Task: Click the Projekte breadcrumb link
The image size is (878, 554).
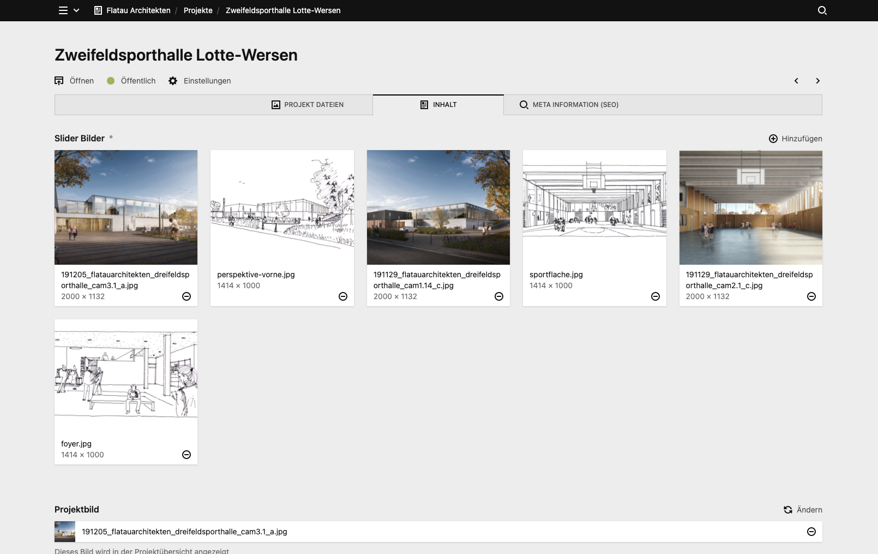Action: click(199, 10)
